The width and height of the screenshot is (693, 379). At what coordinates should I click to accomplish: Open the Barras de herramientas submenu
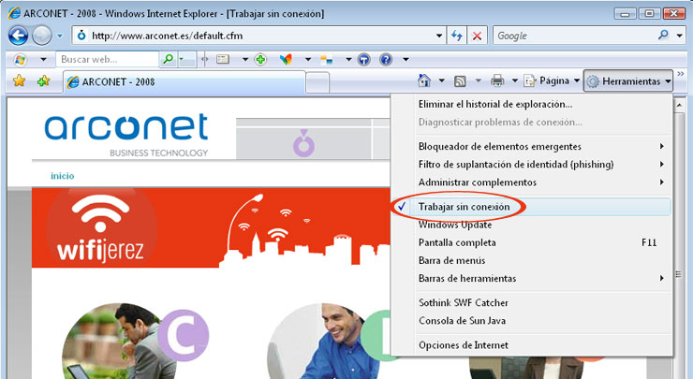pos(532,278)
